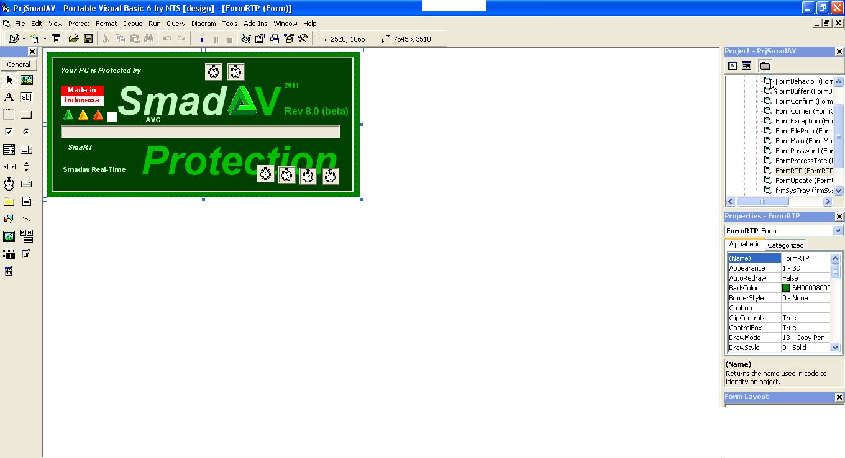Save the project with the floppy disk icon
845x458 pixels.
pos(88,38)
